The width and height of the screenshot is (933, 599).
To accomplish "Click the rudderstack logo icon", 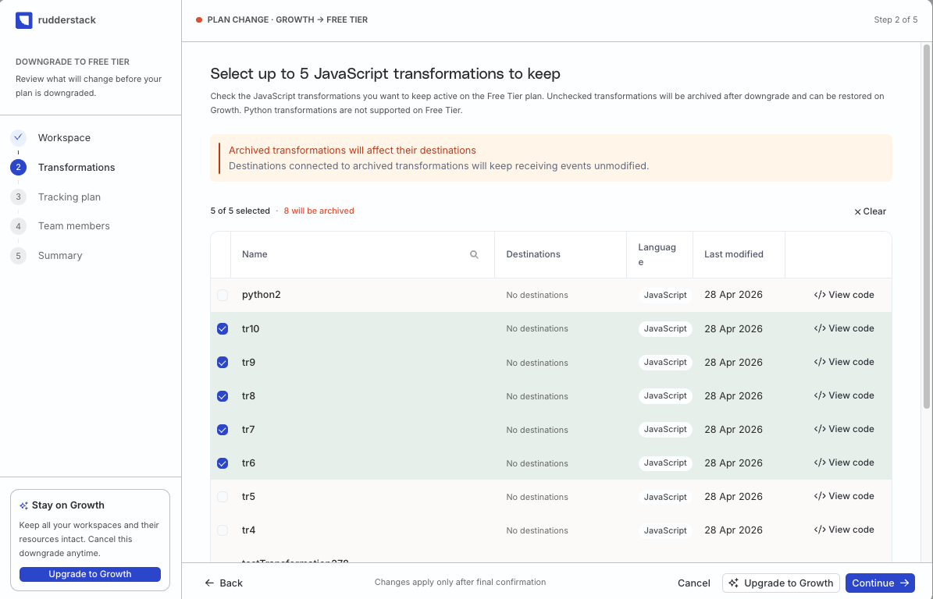I will tap(23, 20).
